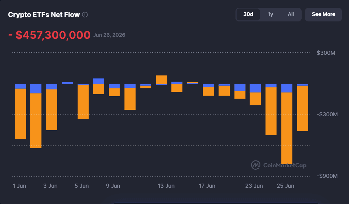This screenshot has height=204, width=349.
Task: Select the tallest orange bar at 25 Jun
Action: pos(287,128)
